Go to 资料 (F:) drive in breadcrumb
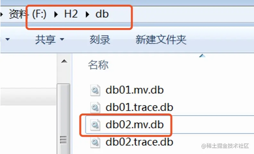 click(x=28, y=14)
